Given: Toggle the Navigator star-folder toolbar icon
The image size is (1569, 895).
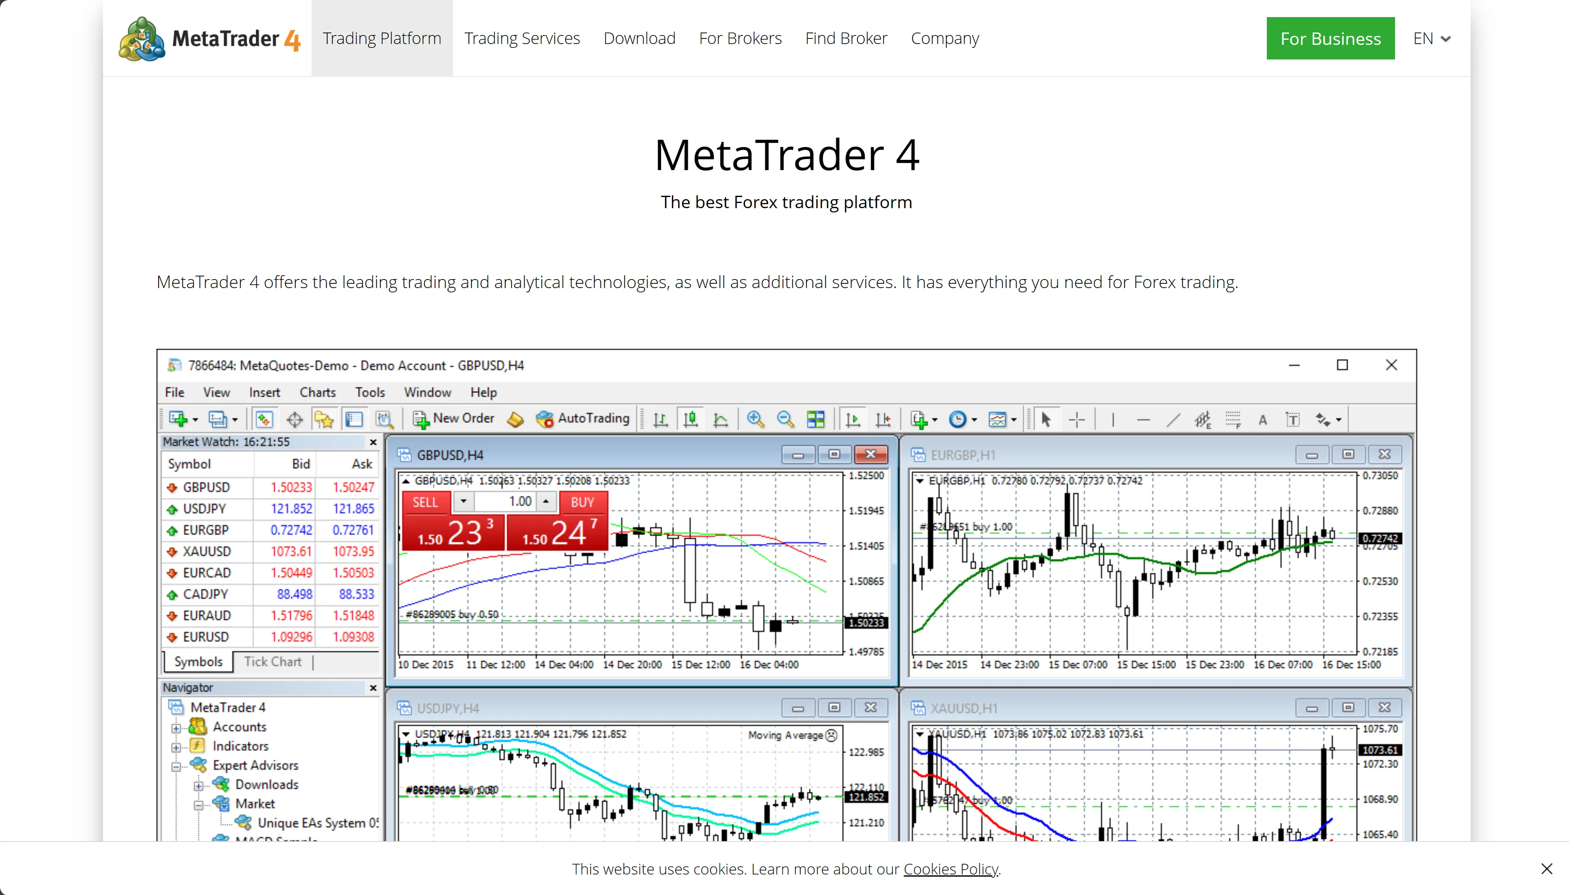Looking at the screenshot, I should [324, 419].
